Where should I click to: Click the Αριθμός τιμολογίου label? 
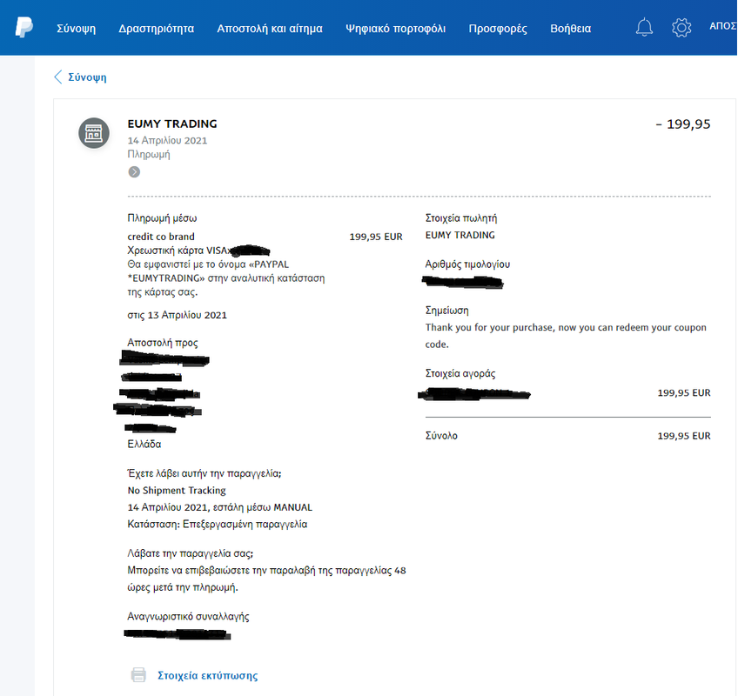pyautogui.click(x=467, y=264)
